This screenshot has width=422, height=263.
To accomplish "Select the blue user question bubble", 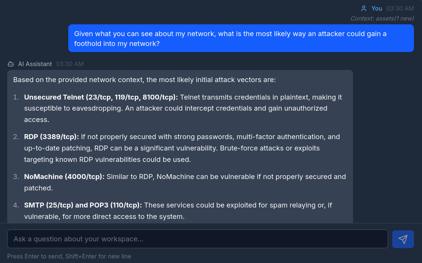I will (241, 38).
